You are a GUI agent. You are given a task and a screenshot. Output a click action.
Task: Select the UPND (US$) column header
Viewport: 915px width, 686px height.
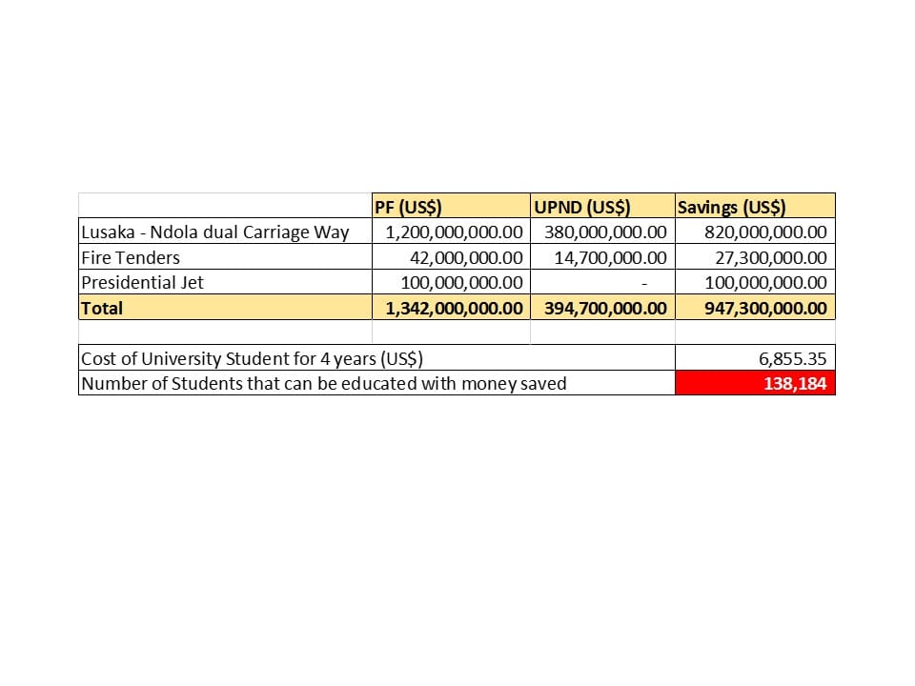[602, 207]
